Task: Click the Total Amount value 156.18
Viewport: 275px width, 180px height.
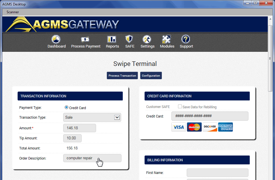Action: click(x=72, y=148)
